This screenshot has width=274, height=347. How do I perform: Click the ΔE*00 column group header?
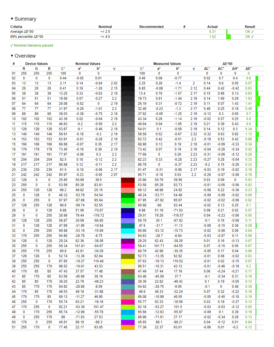click(x=227, y=64)
